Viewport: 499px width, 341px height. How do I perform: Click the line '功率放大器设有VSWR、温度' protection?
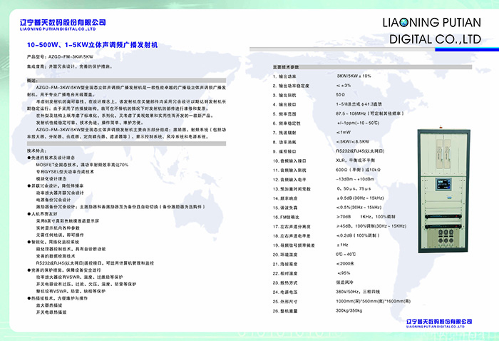79,278
